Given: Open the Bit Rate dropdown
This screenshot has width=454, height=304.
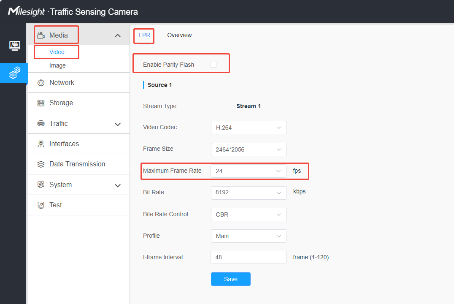Looking at the screenshot, I should [x=249, y=193].
